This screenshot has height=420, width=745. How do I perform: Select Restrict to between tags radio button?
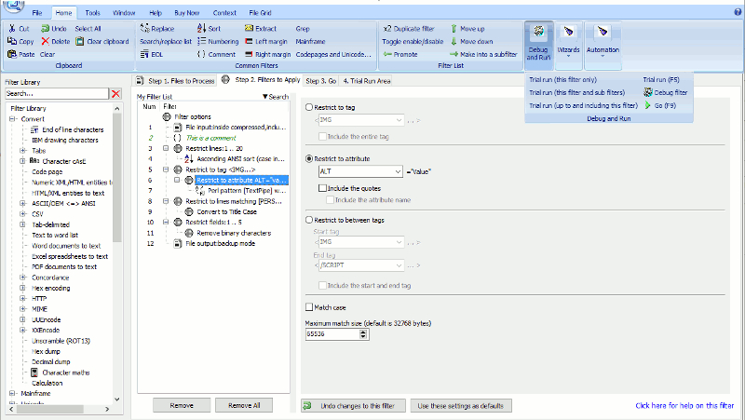309,220
